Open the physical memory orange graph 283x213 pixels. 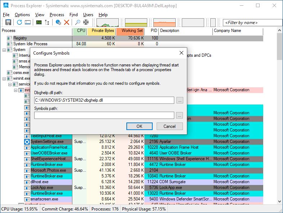click(x=165, y=23)
